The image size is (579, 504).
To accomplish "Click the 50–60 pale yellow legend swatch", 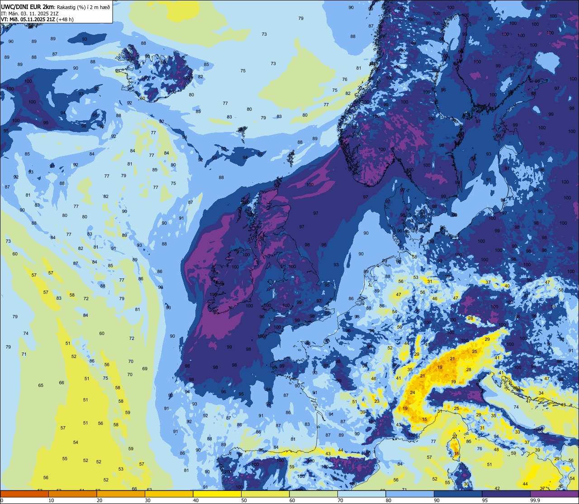I will 265,494.
